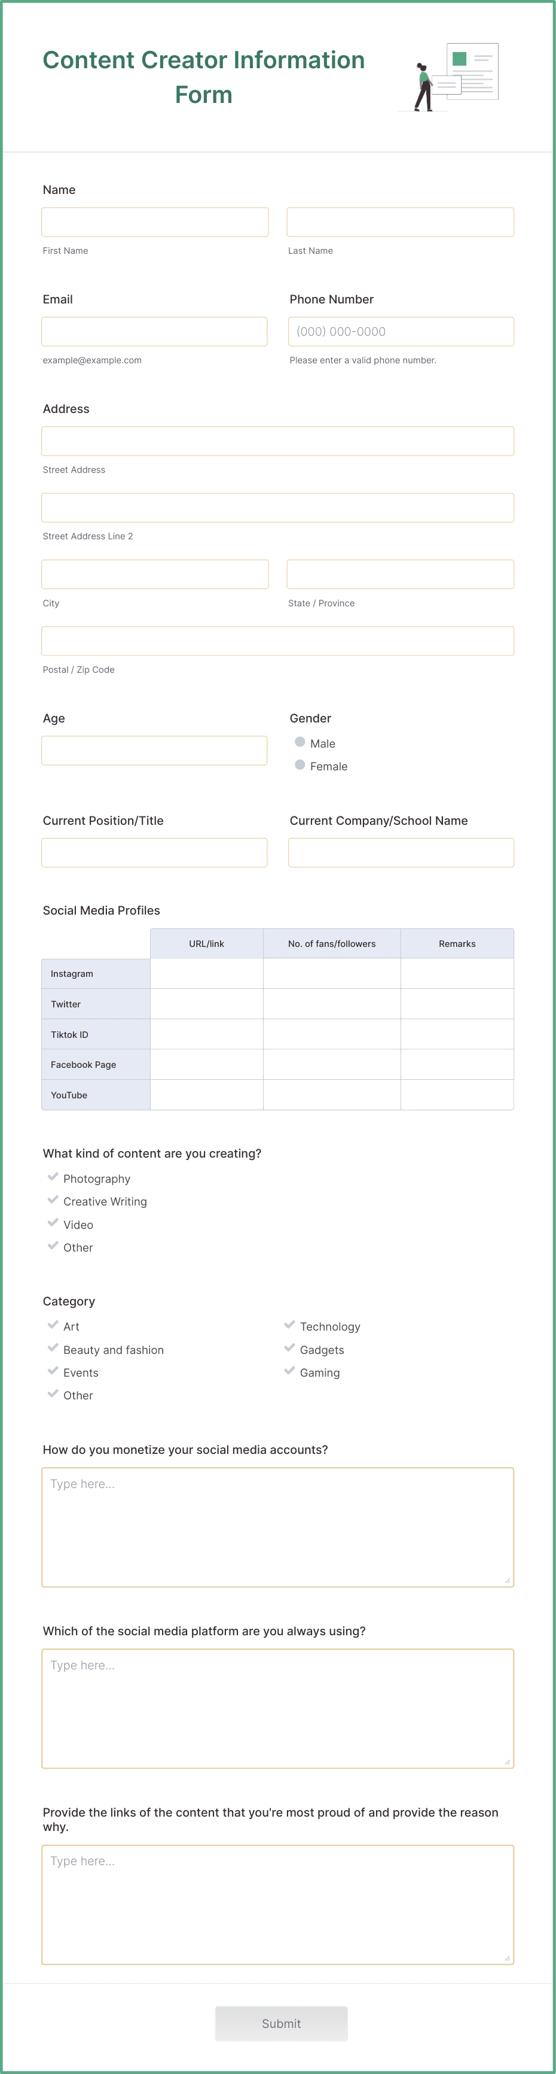Select the Art category checkbox
Screen dimensions: 556x2074
click(x=52, y=1326)
